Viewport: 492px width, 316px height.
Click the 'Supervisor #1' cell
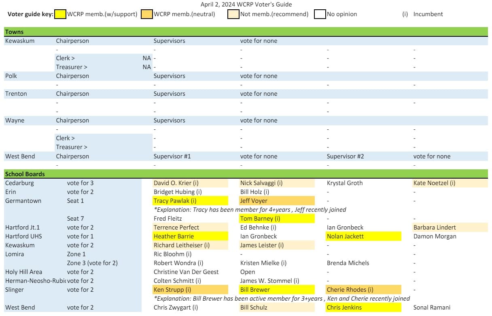[172, 156]
